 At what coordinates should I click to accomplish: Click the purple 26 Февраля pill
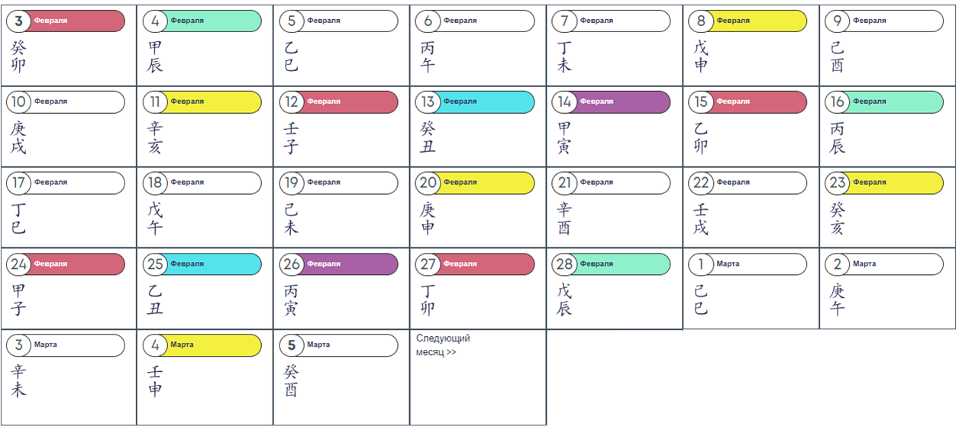[x=339, y=264]
